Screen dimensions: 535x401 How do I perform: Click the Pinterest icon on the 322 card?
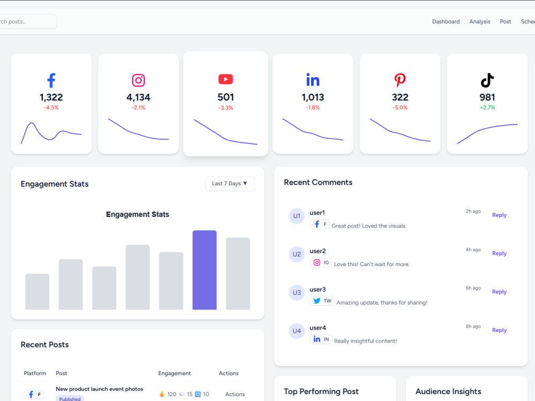(400, 80)
